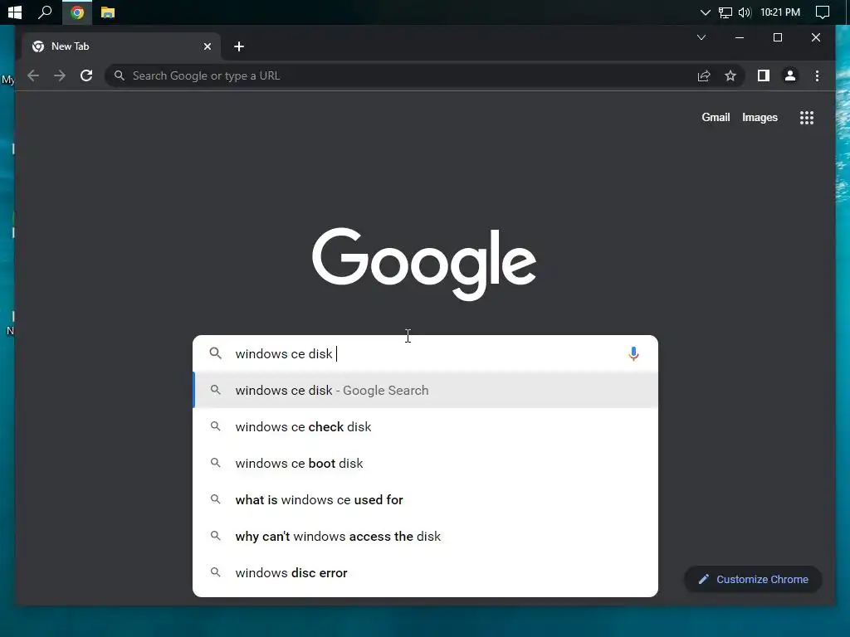
Task: Choose suggestion "windows disc error"
Action: pyautogui.click(x=426, y=572)
